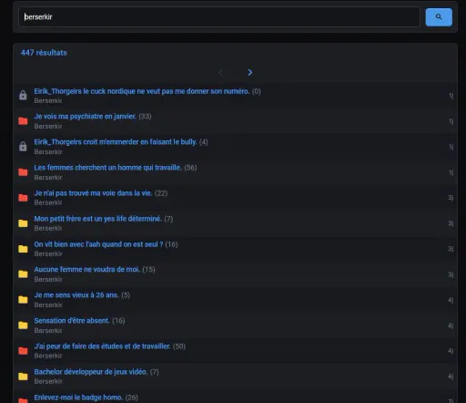Screen dimensions: 466x403
Task: Open 'Bachelor développeur de jeux vidéo' topic
Action: click(91, 372)
